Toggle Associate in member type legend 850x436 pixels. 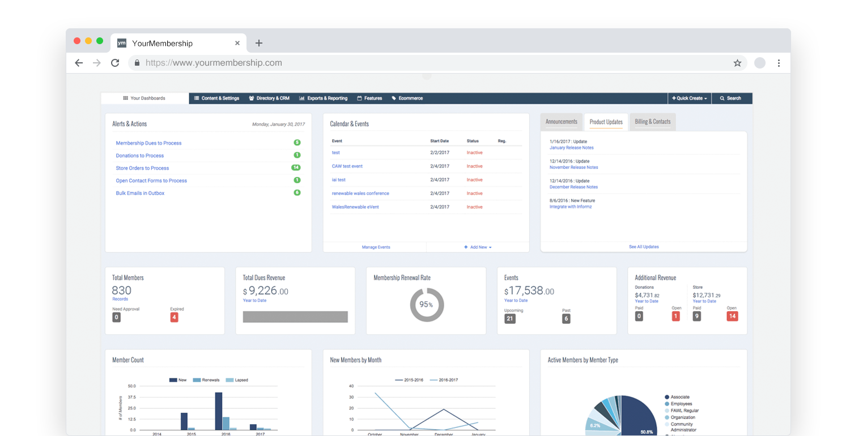677,397
